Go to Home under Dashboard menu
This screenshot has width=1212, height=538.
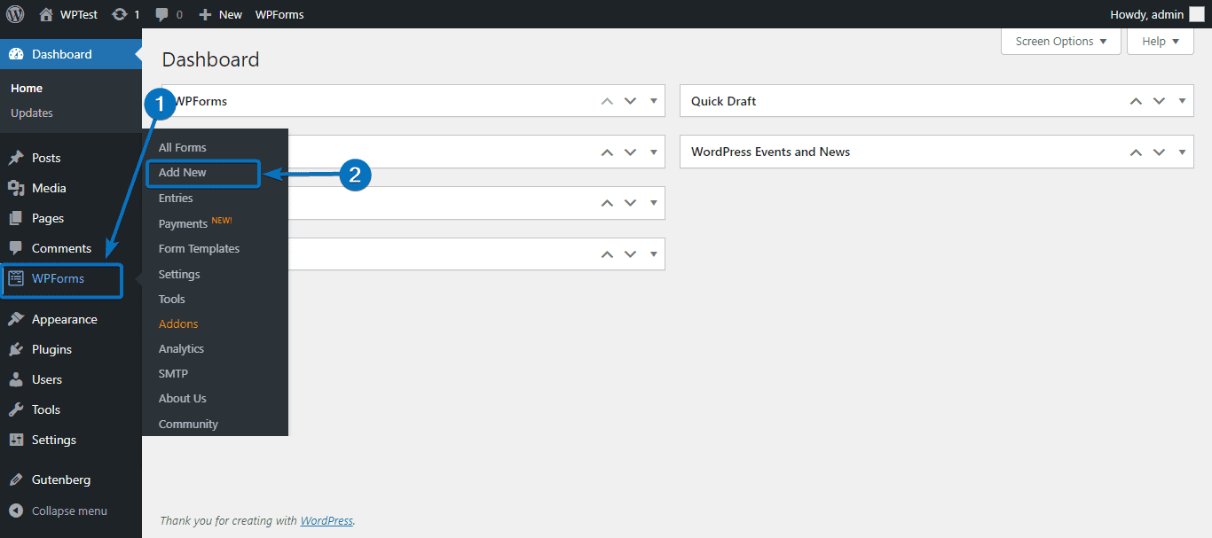point(27,88)
